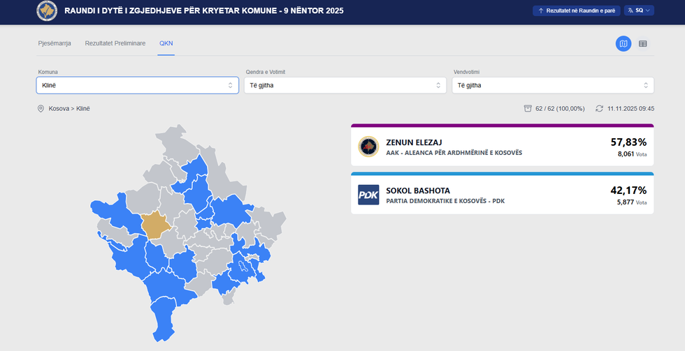Click the translate icon beside SQ
This screenshot has height=351, width=685.
pos(630,11)
